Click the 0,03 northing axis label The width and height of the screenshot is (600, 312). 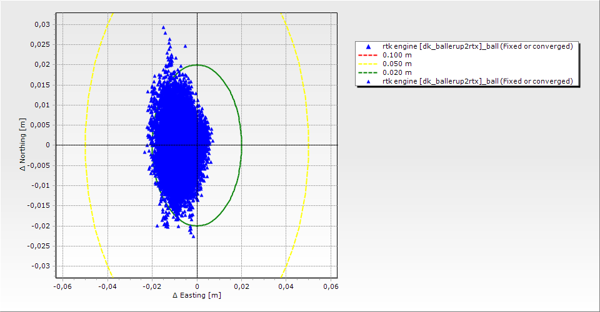pos(42,24)
